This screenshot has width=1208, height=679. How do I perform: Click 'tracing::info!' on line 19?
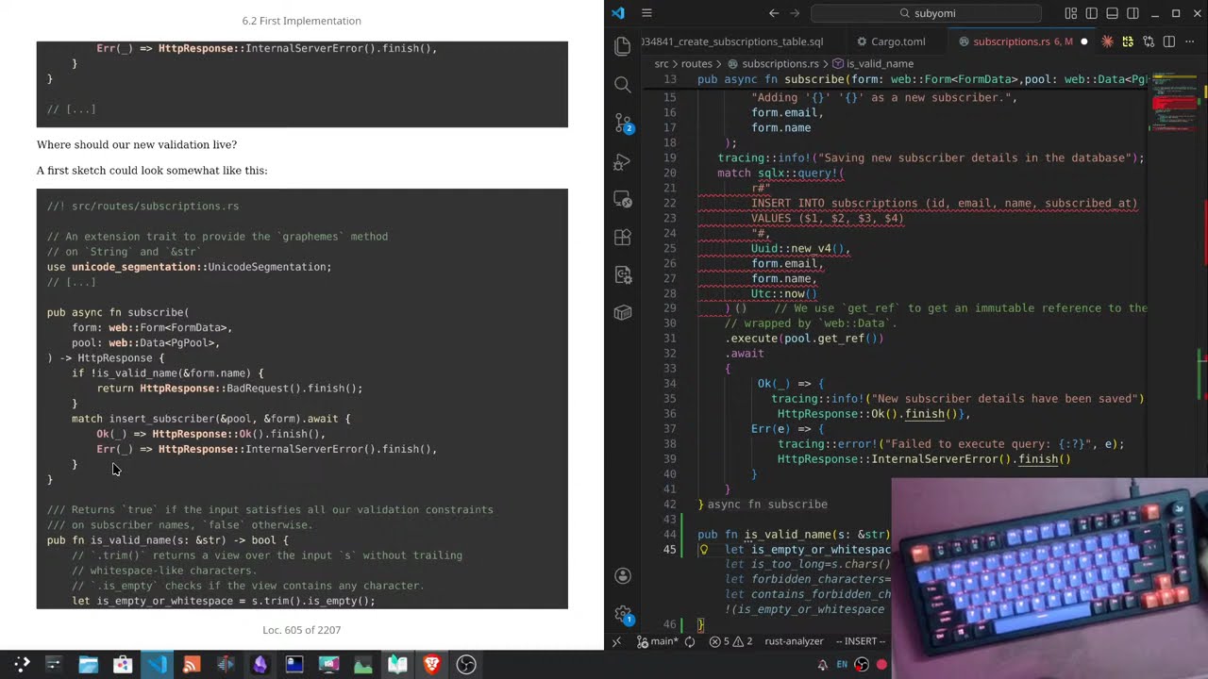(x=762, y=157)
